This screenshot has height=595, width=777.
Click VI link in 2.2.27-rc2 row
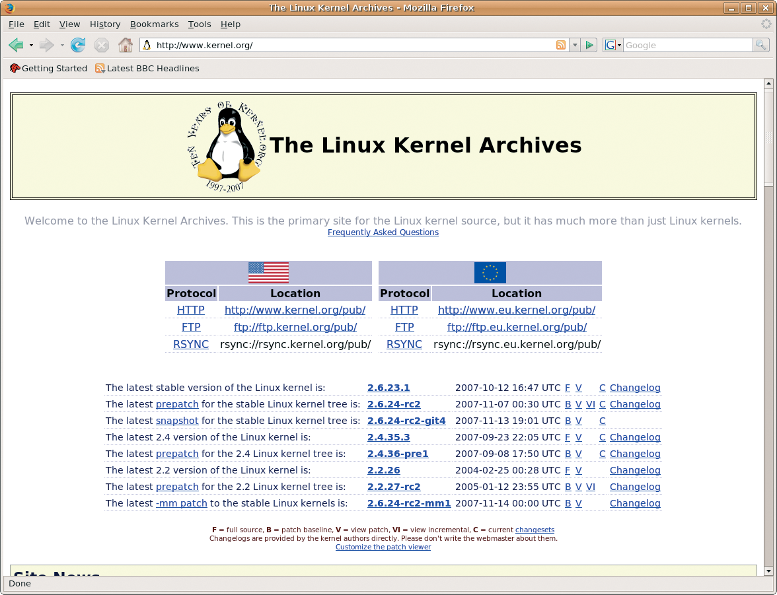pyautogui.click(x=590, y=487)
